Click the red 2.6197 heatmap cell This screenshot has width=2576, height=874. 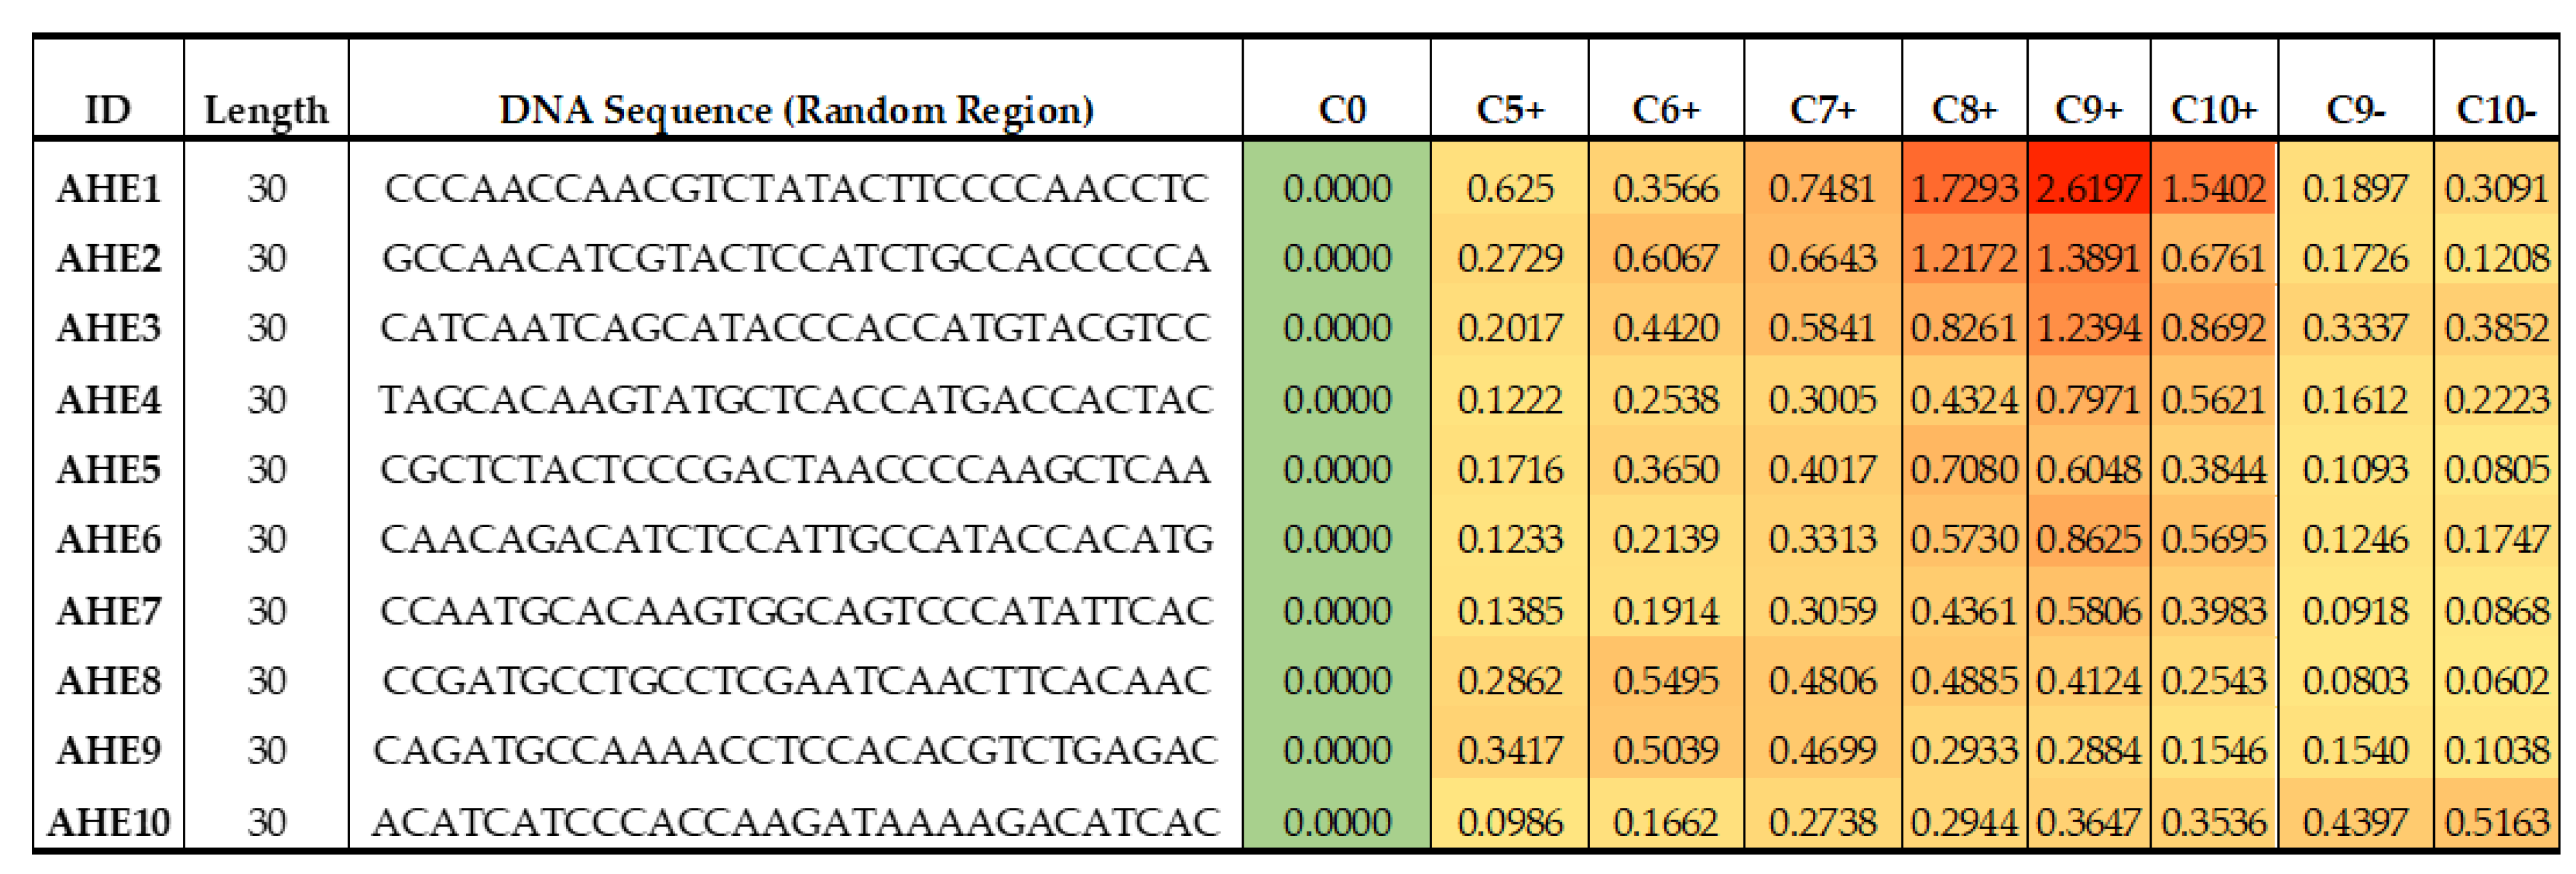tap(2088, 188)
